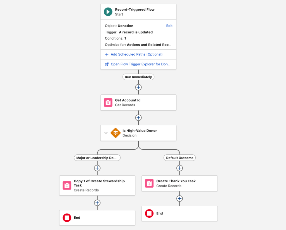Select the Default Outcome path label
Screen dimensions: 286x230
coord(179,158)
